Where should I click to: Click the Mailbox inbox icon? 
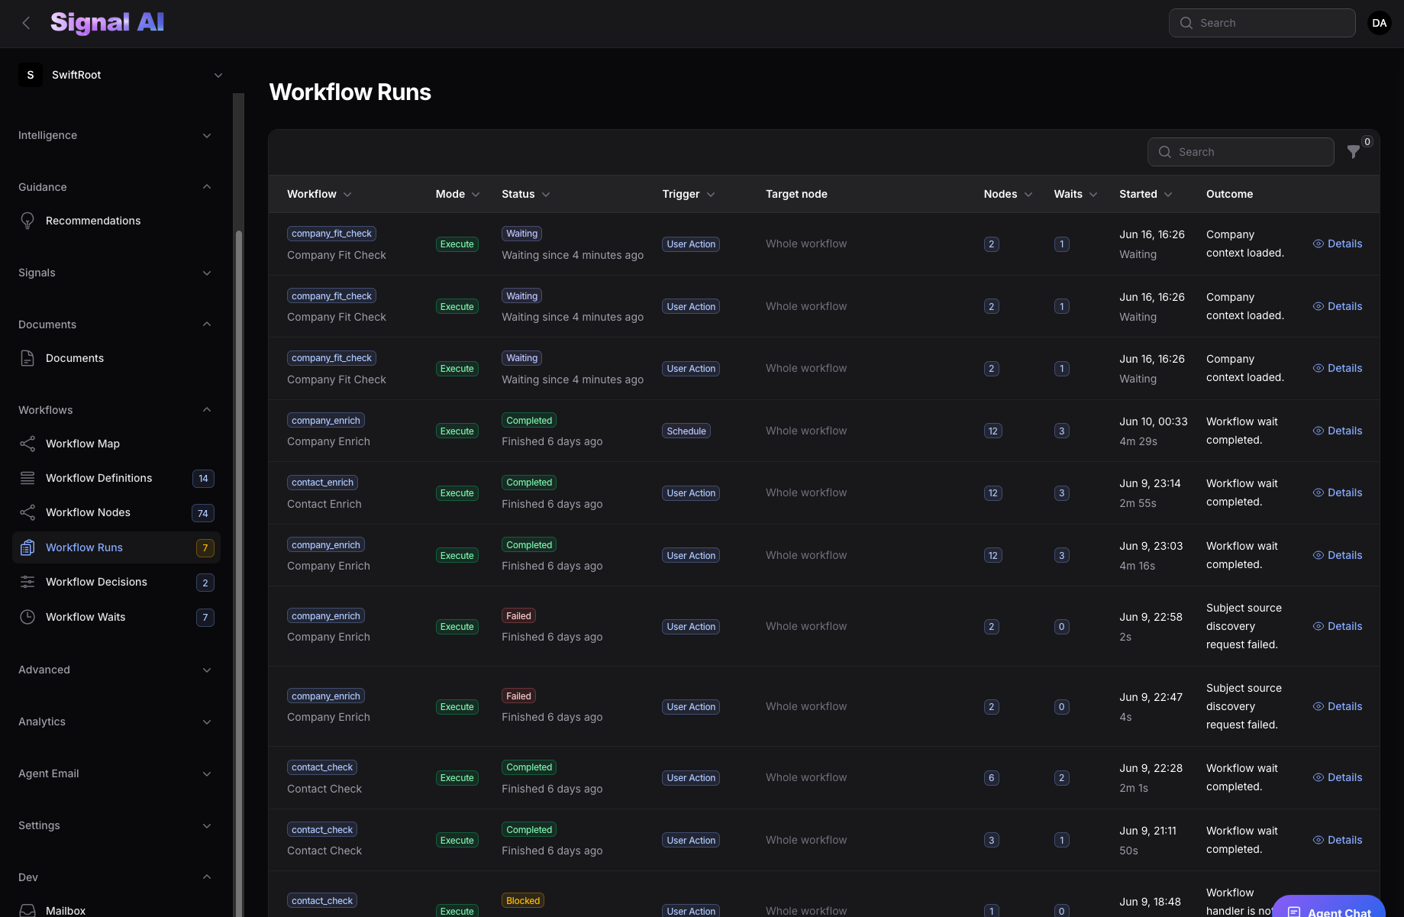(x=27, y=911)
